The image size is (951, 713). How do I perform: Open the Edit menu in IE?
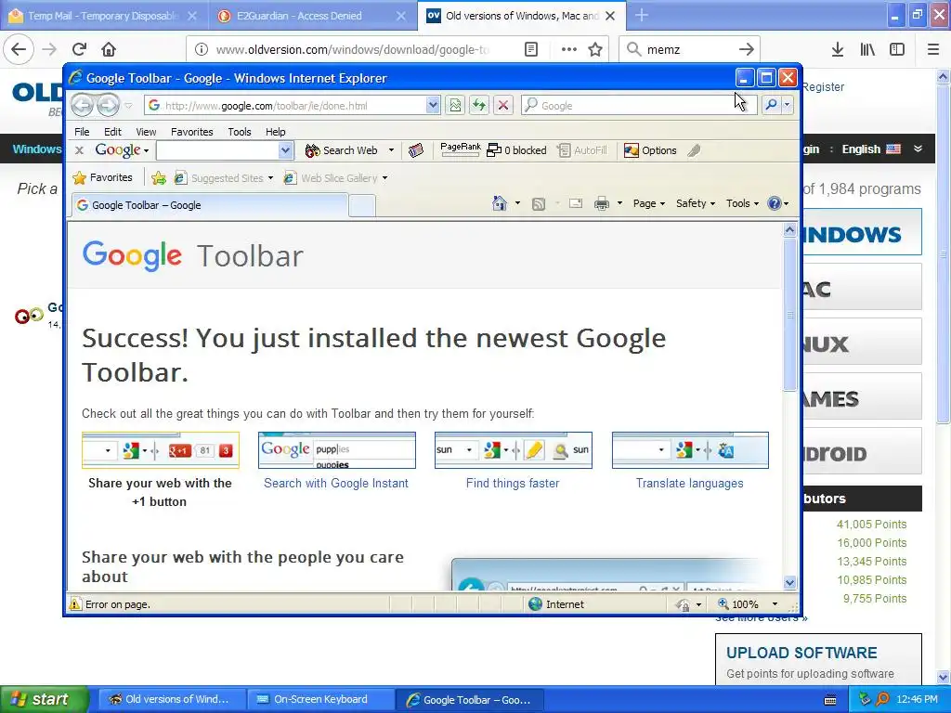[x=112, y=132]
